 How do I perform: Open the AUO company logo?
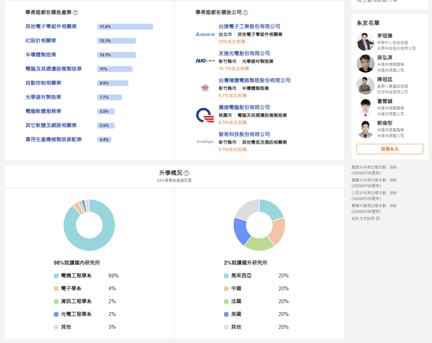pyautogui.click(x=205, y=61)
